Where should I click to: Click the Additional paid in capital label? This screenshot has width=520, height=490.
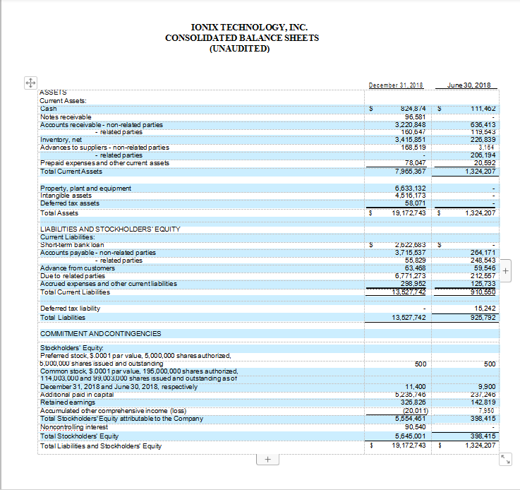[x=77, y=395]
